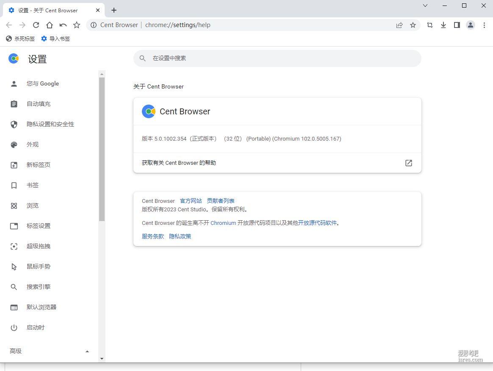Open the 隐私政策 link

[x=180, y=236]
